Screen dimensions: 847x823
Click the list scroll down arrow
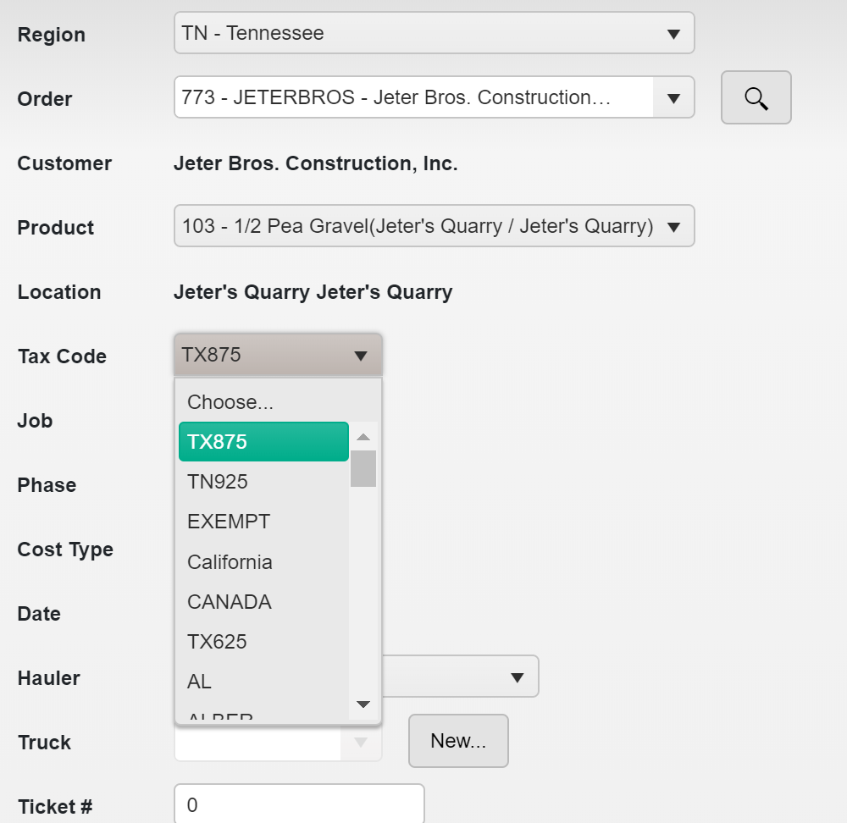coord(363,704)
